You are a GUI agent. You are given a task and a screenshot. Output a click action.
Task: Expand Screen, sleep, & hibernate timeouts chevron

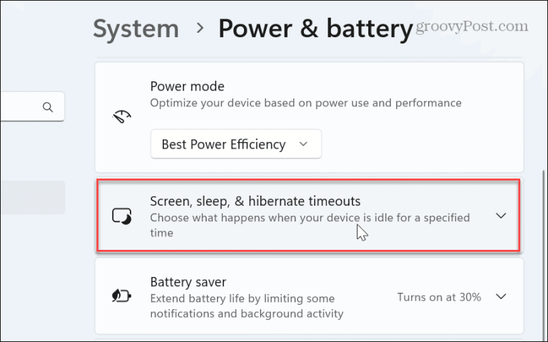pyautogui.click(x=501, y=216)
